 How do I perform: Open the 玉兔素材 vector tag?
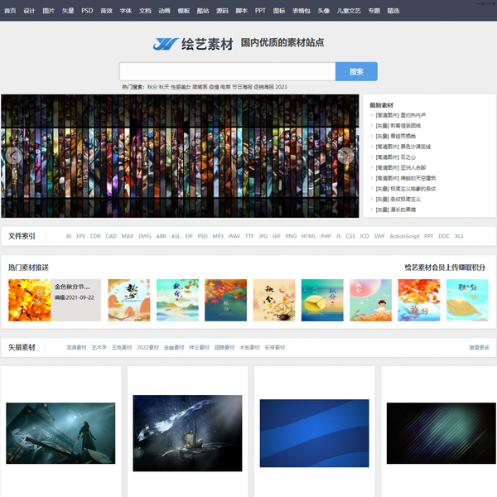coord(122,348)
